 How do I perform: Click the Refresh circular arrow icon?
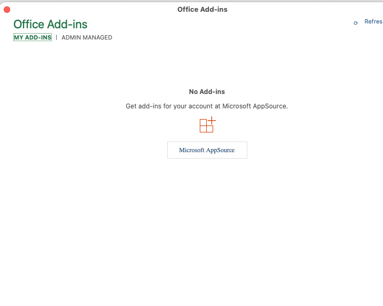pyautogui.click(x=356, y=23)
